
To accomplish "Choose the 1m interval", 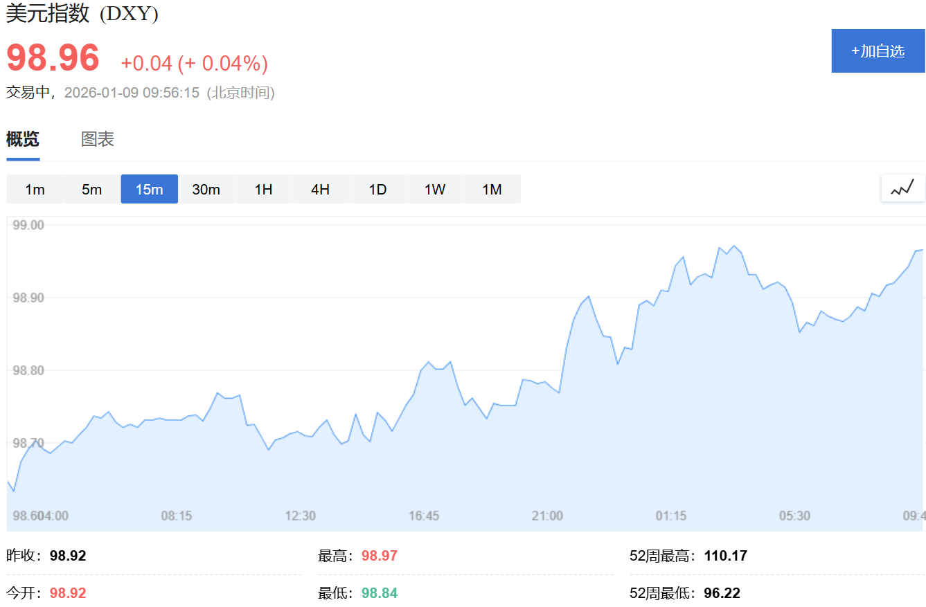I will pos(35,189).
